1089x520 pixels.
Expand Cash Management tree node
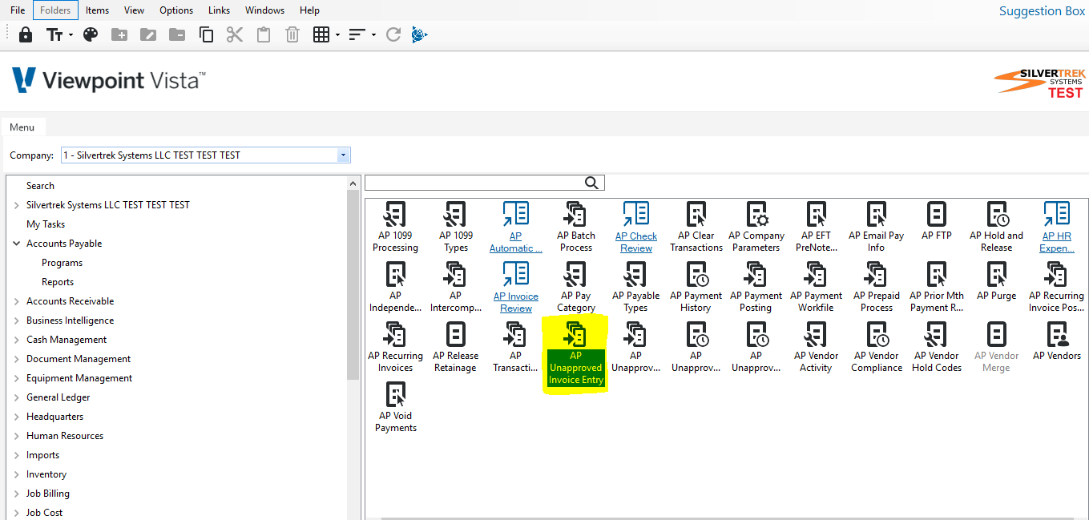point(16,340)
